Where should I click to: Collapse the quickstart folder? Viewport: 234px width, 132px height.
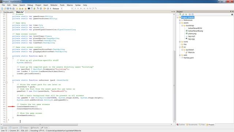point(182,50)
